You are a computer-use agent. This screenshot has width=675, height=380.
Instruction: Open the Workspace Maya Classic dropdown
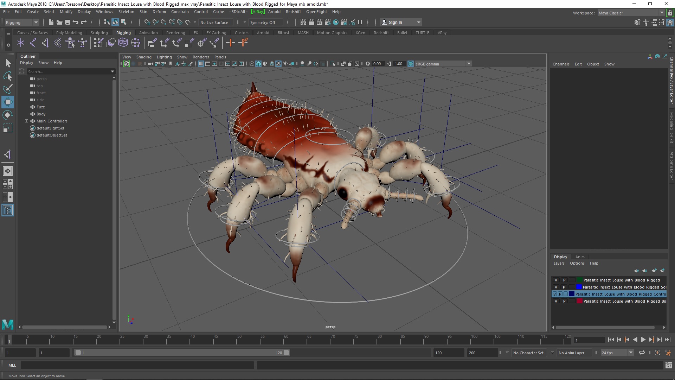click(631, 13)
